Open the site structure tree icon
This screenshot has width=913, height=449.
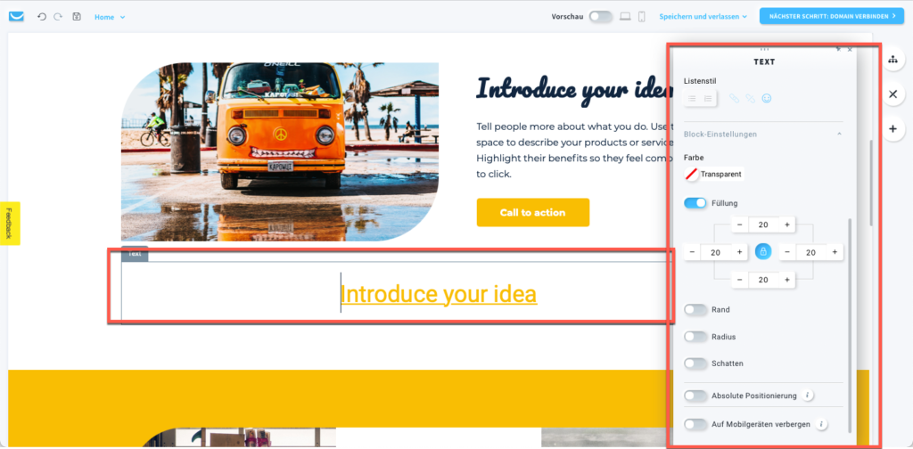(x=893, y=60)
